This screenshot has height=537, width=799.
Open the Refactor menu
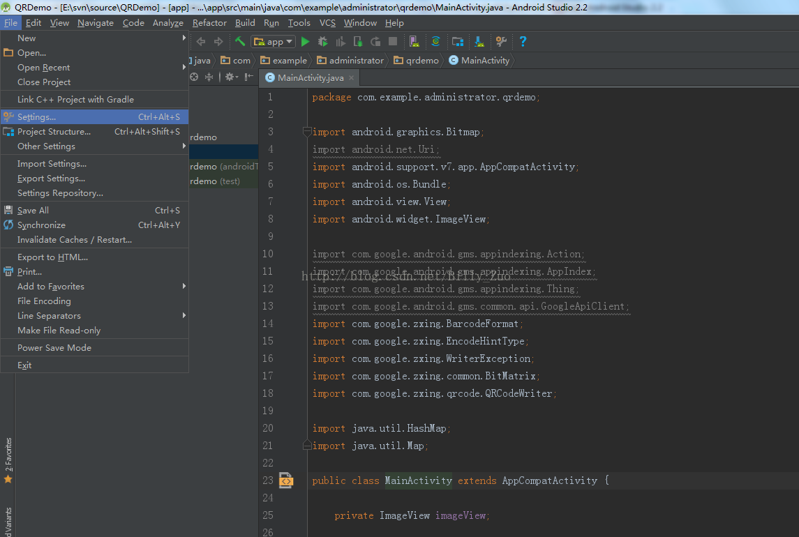point(209,23)
